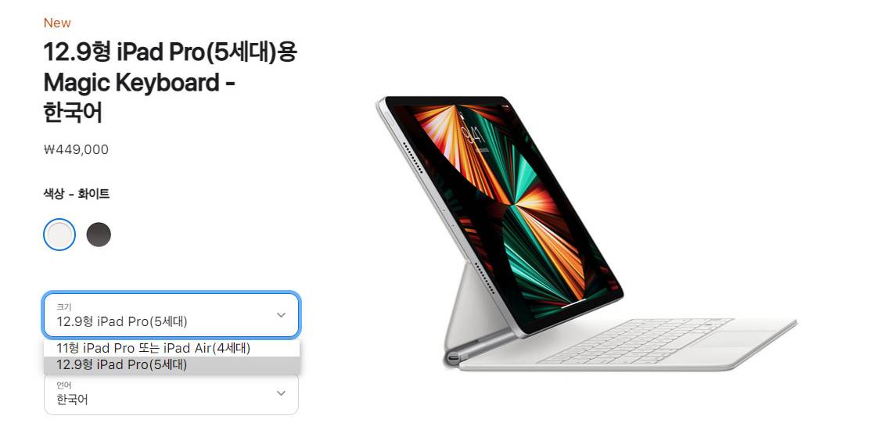The image size is (884, 441).
Task: Click the 9:41 clock on the iPad screen
Action: tap(469, 134)
